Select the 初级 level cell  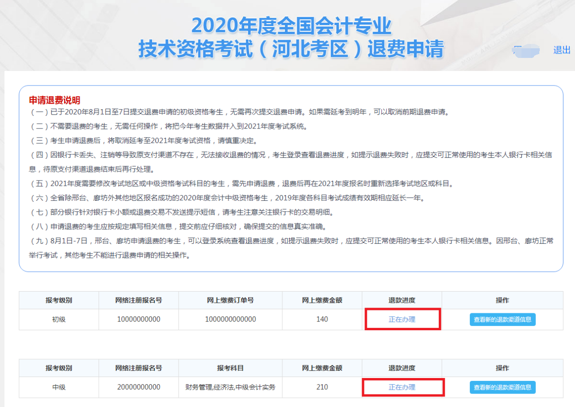pyautogui.click(x=59, y=319)
